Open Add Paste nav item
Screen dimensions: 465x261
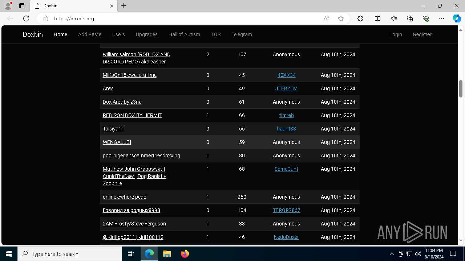(x=90, y=34)
